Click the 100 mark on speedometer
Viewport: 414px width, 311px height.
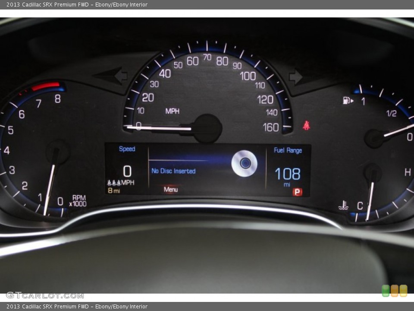(248, 76)
